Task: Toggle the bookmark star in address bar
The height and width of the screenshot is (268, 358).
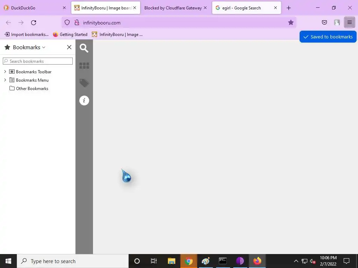Action: (291, 22)
